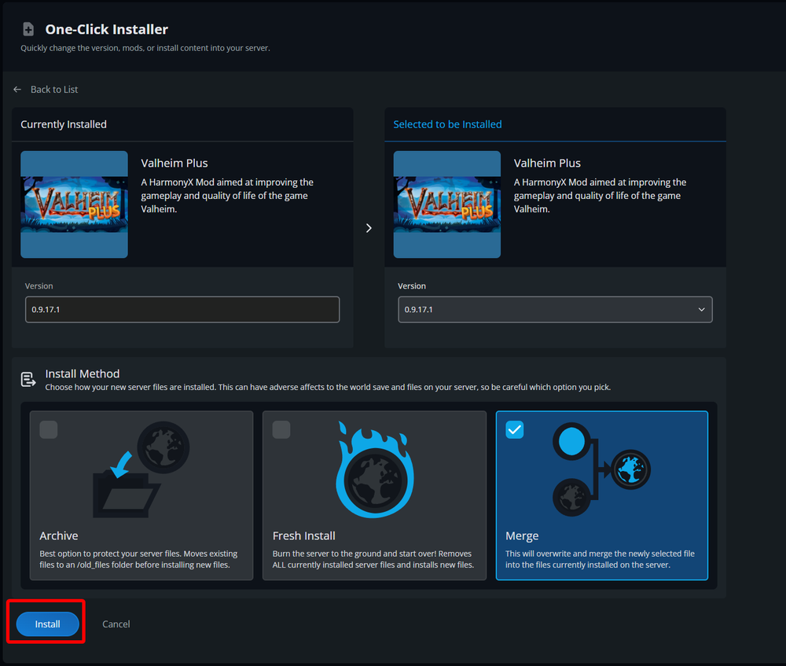Click the One-Click Installer title

tap(107, 29)
